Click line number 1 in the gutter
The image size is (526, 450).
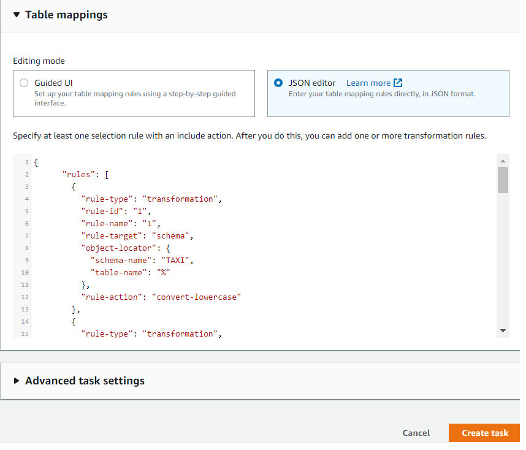click(26, 162)
